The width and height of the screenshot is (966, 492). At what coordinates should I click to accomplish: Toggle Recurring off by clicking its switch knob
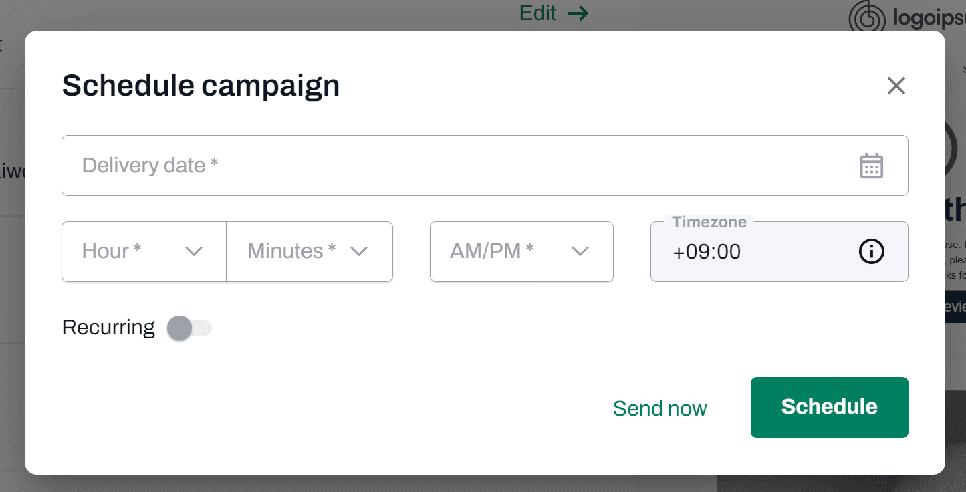coord(179,328)
